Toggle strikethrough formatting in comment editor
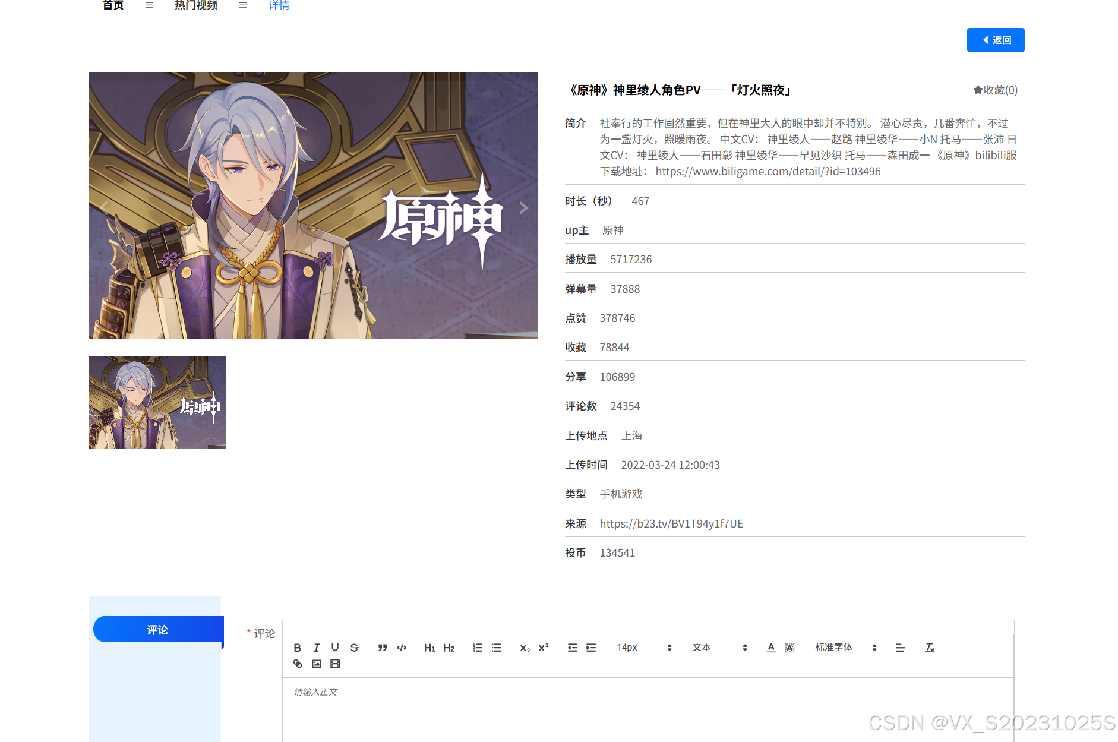The width and height of the screenshot is (1118, 742). [354, 648]
